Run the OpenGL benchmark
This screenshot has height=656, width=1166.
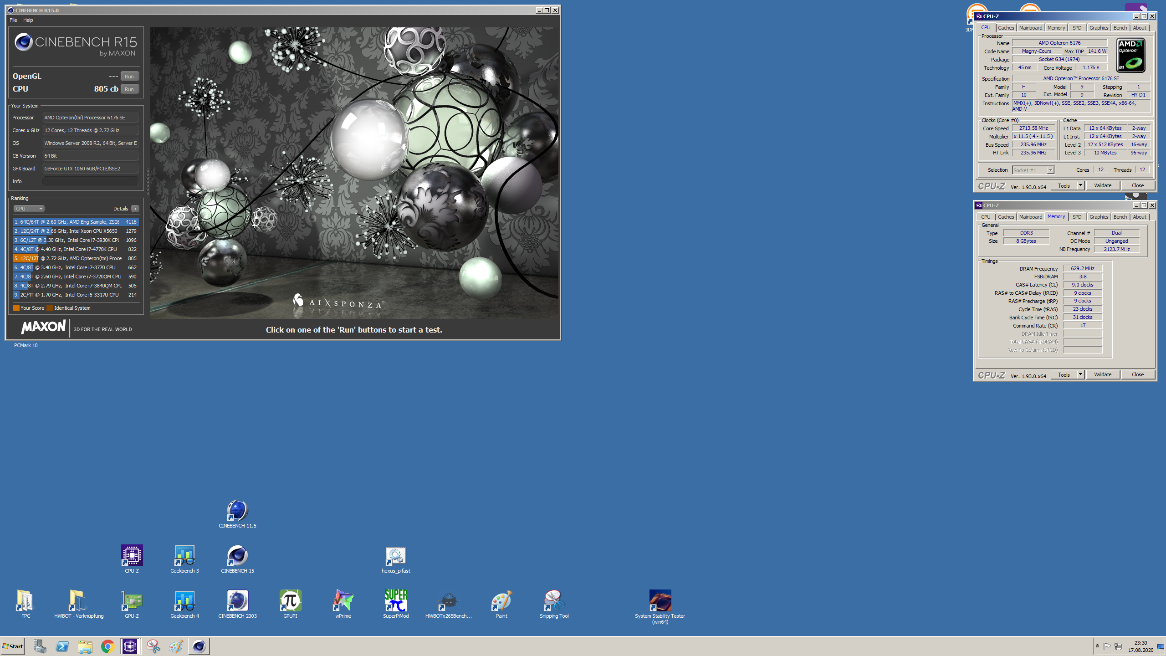coord(129,77)
